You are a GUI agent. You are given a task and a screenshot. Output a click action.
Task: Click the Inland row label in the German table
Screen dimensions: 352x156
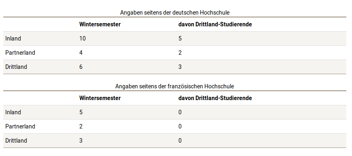[13, 38]
